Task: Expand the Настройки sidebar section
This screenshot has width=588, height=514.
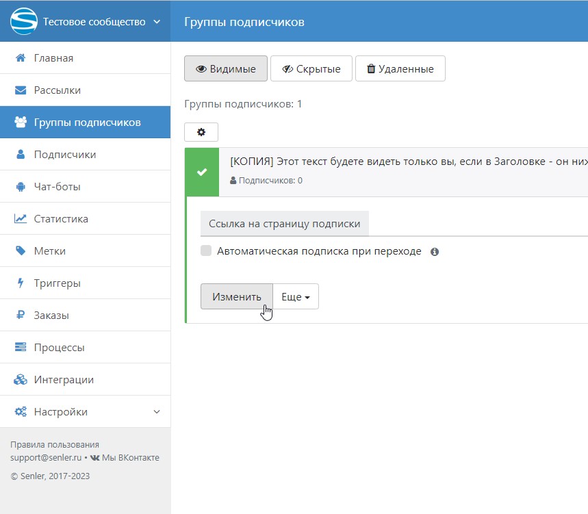Action: pos(156,412)
